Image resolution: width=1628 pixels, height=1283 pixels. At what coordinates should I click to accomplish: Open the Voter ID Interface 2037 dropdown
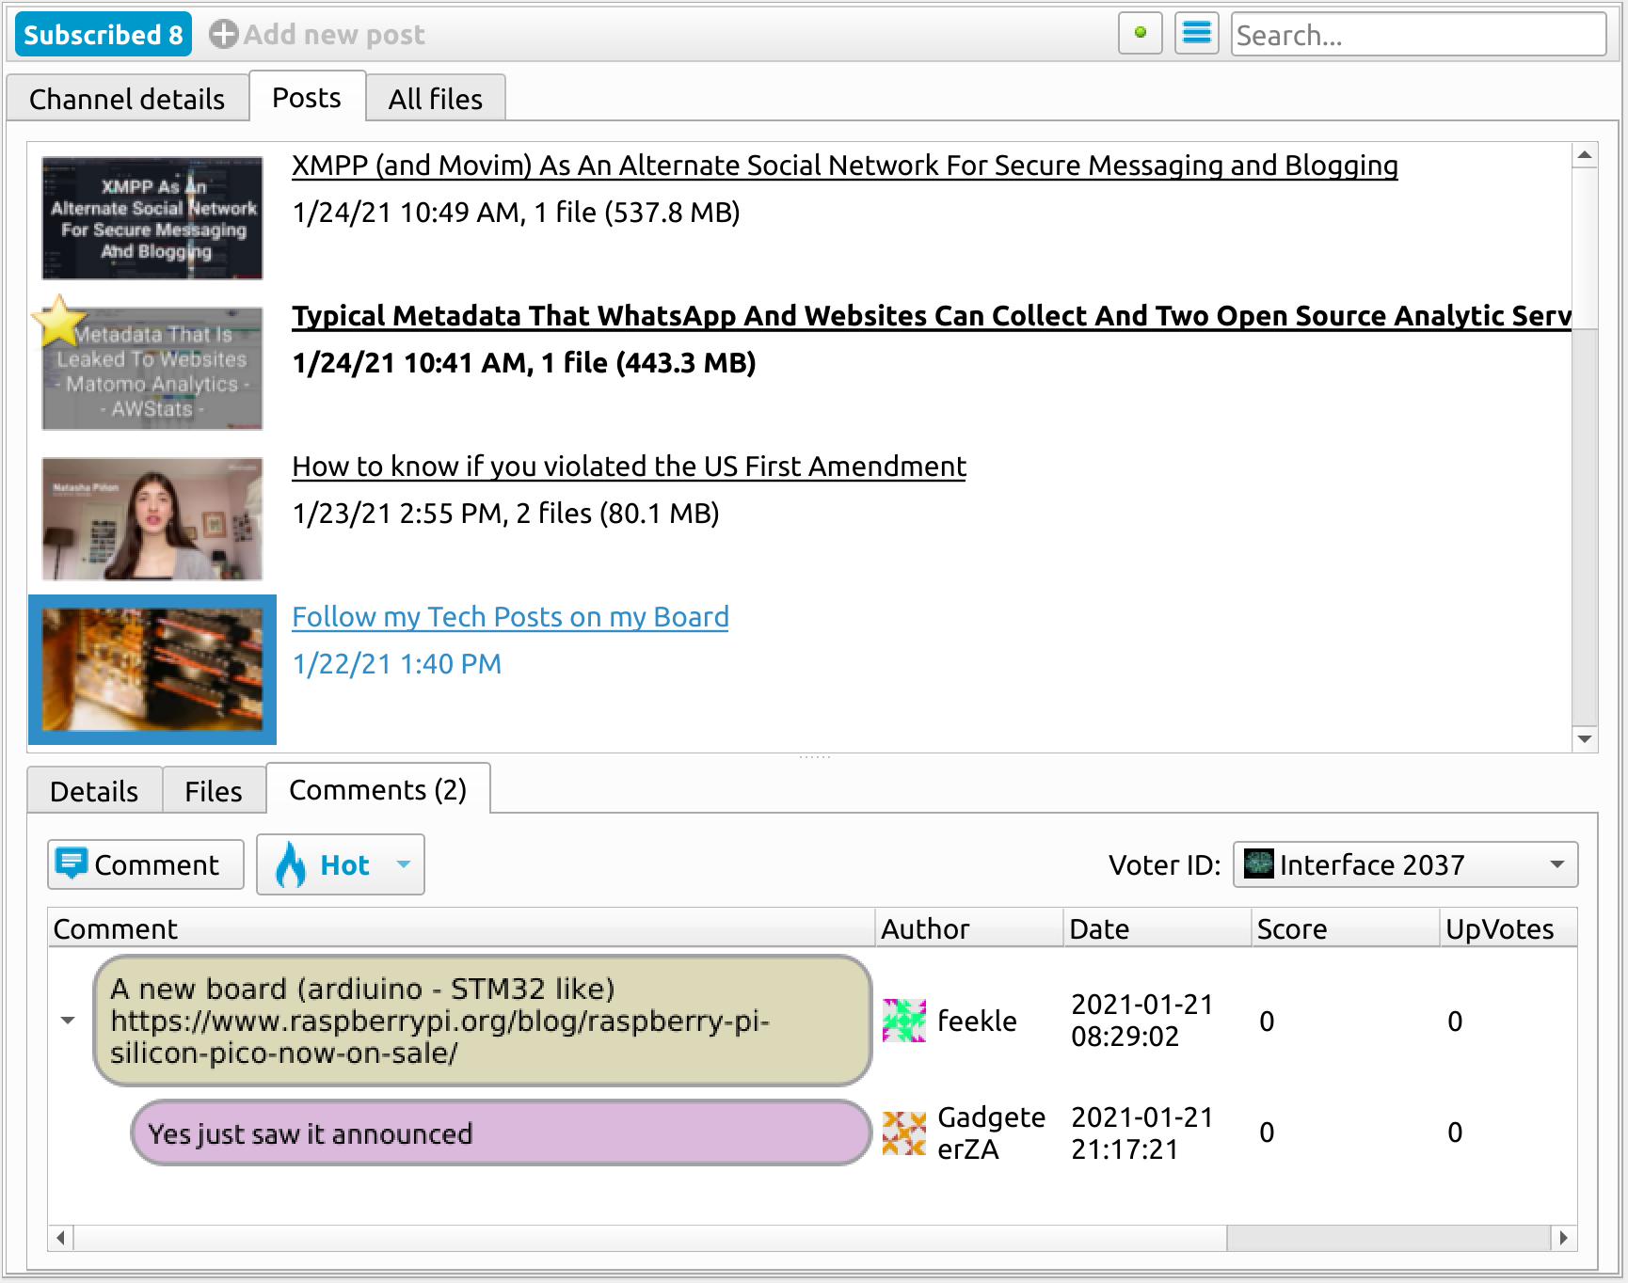click(x=1406, y=864)
